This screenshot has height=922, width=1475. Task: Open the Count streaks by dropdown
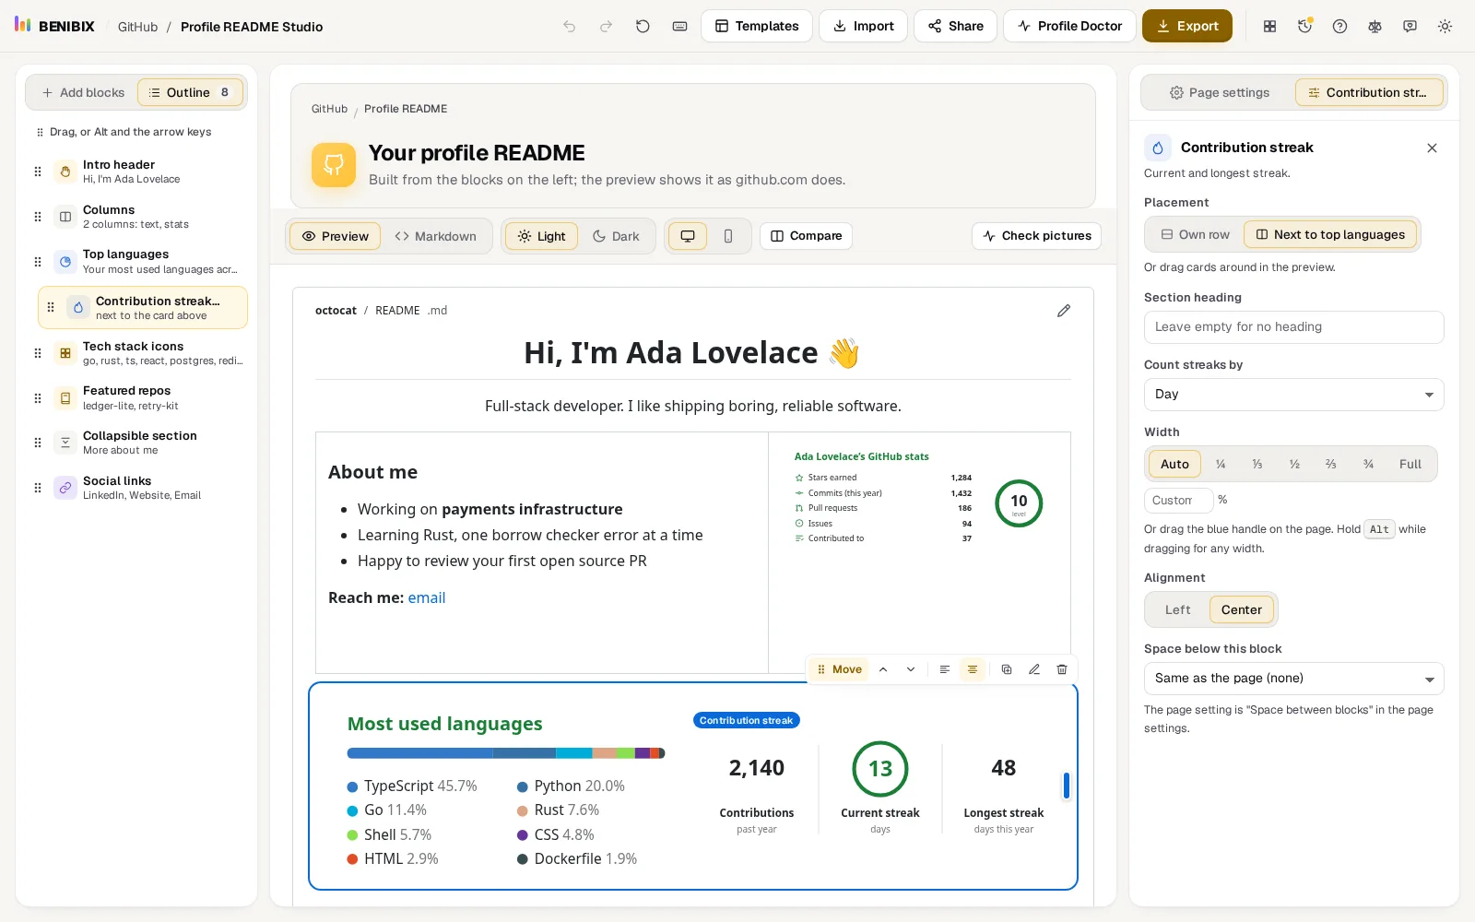(x=1293, y=395)
